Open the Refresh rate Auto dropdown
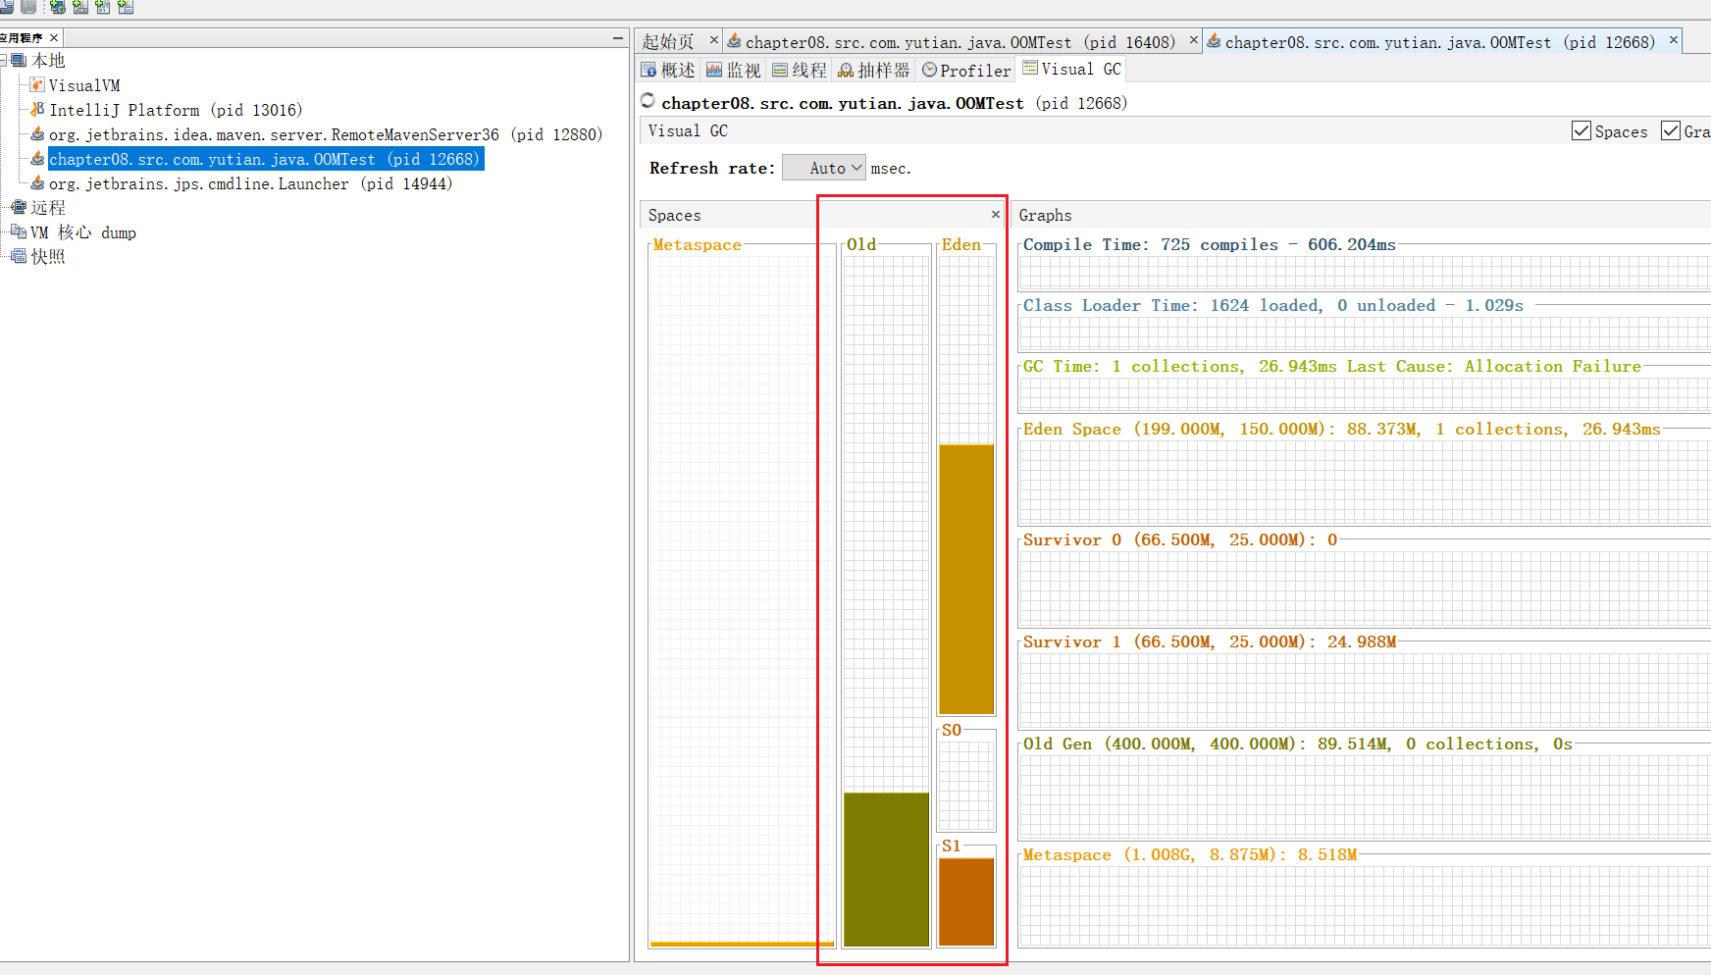The height and width of the screenshot is (975, 1711). coord(824,168)
